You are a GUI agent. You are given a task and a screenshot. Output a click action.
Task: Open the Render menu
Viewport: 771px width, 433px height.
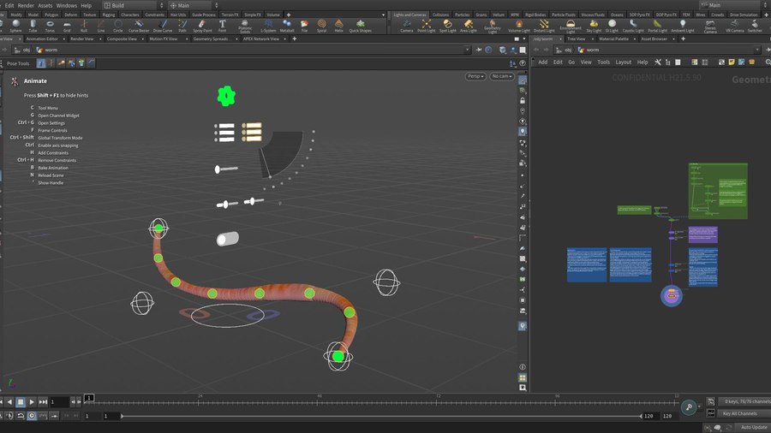pyautogui.click(x=26, y=5)
